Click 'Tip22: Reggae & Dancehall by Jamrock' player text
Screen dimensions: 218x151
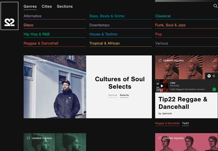point(188,89)
